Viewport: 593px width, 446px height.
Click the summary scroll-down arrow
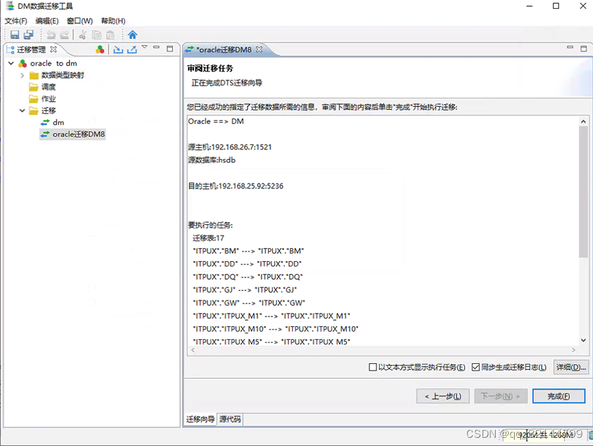point(583,340)
